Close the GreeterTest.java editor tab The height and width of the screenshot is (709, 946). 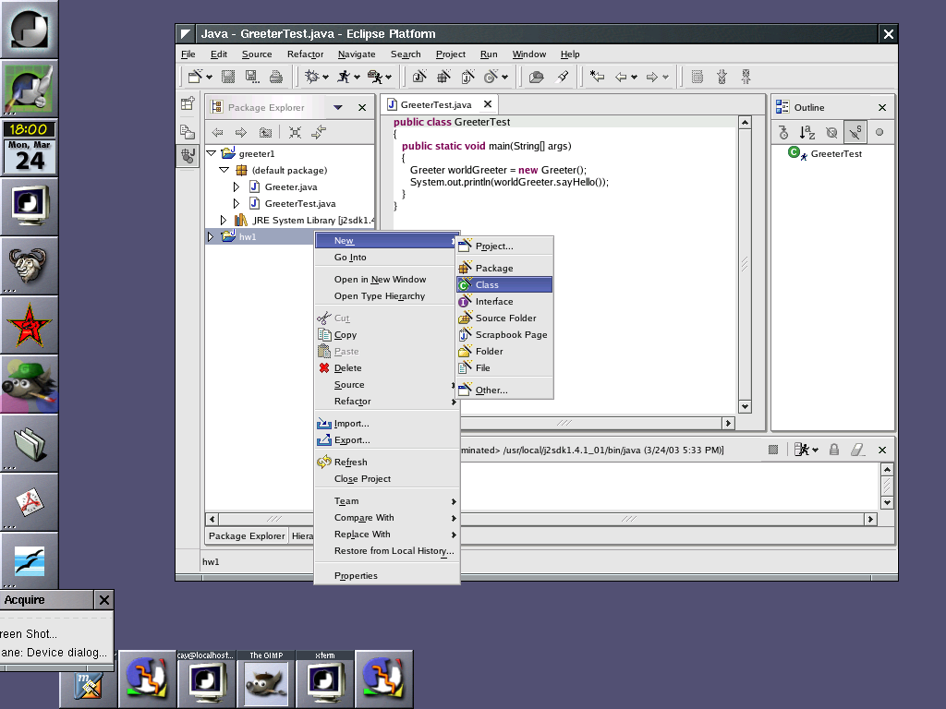click(x=488, y=104)
